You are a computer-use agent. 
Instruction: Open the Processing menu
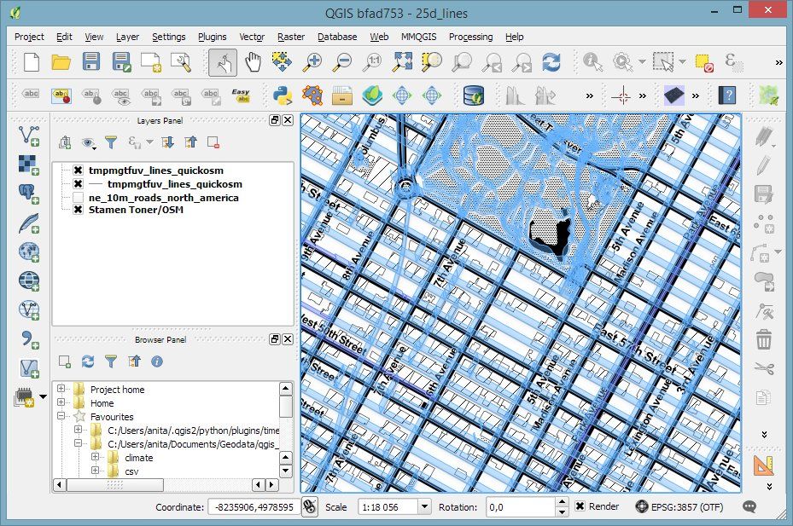point(470,37)
